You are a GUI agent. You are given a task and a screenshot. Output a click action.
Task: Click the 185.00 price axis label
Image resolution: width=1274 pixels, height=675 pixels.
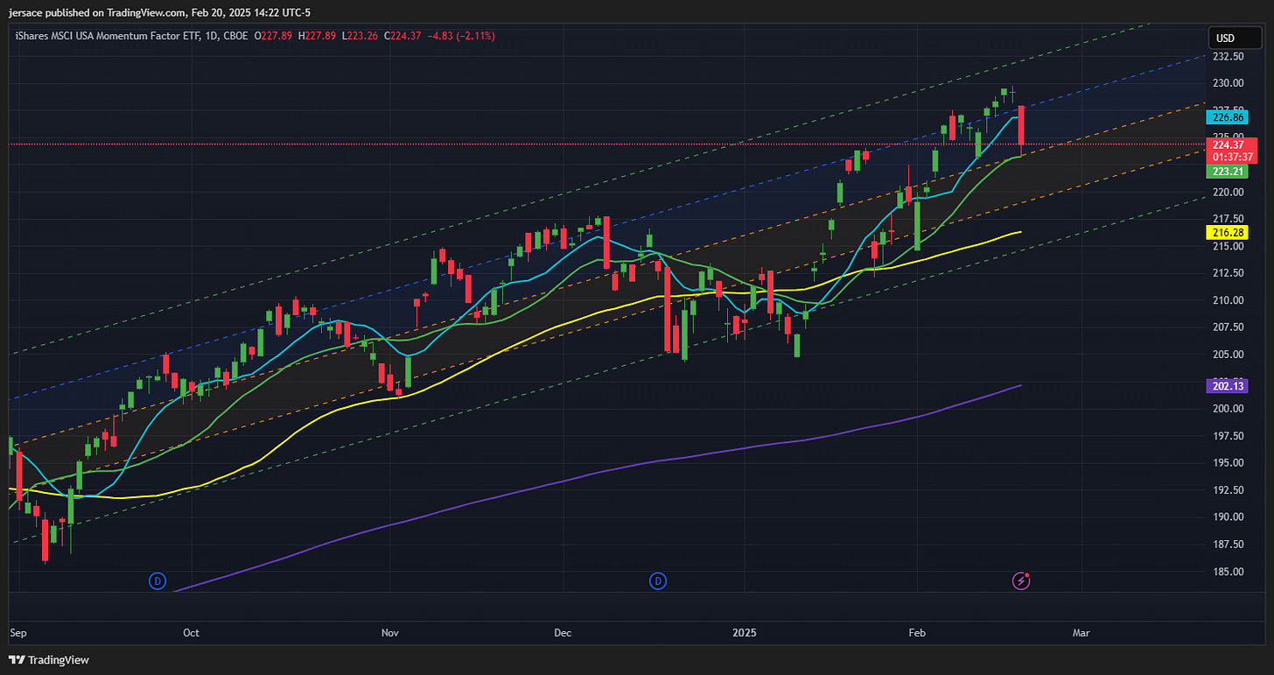pos(1228,572)
